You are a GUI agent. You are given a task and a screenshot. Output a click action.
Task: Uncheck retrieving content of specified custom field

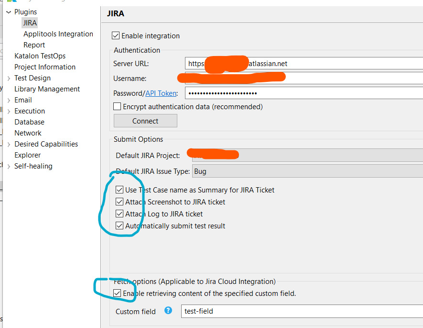tap(117, 293)
